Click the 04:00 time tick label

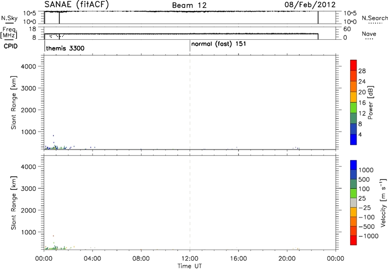[x=92, y=259]
